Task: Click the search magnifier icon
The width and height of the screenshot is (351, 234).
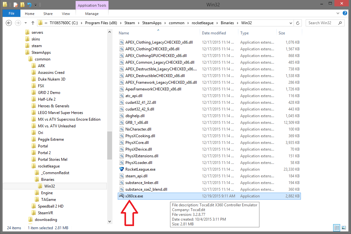Action: (340, 23)
